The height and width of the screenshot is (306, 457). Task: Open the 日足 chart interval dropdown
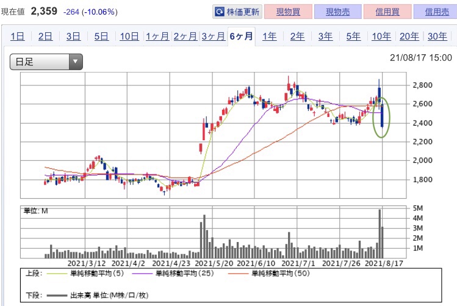click(46, 61)
